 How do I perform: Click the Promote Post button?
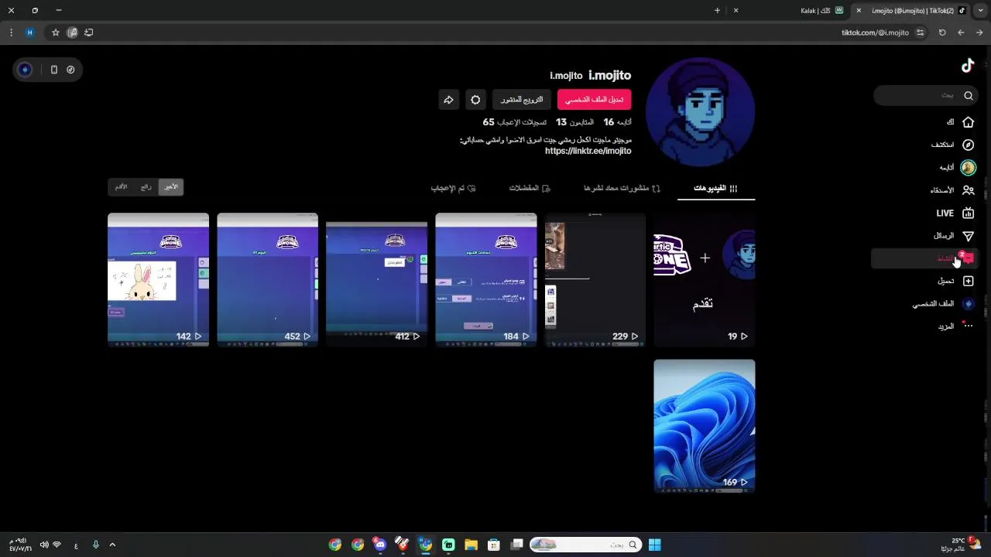(521, 100)
